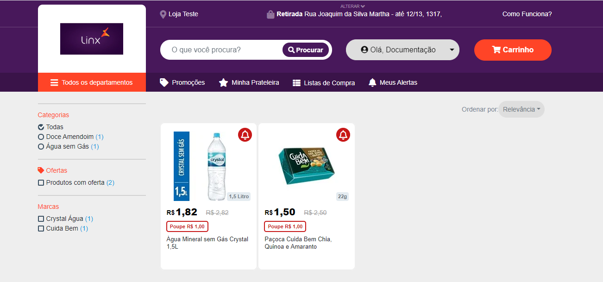Click the alert bell on Crystal water product
The height and width of the screenshot is (282, 603).
(x=245, y=135)
